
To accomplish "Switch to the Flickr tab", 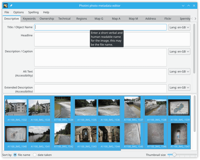I will coord(168,19).
